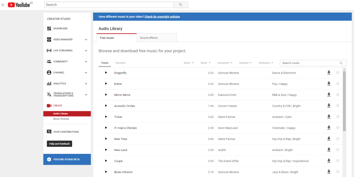354x177 pixels.
Task: Mark Coupe as a favorite
Action: tap(338, 161)
